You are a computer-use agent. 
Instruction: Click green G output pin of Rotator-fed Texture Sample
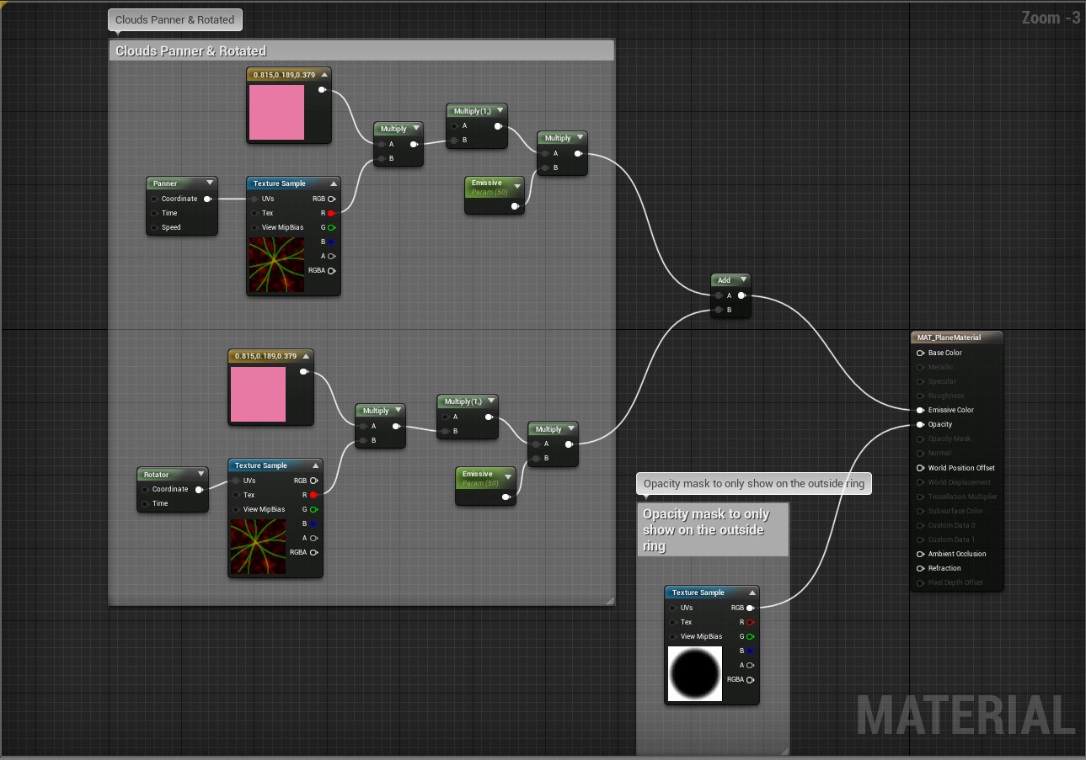tap(313, 509)
